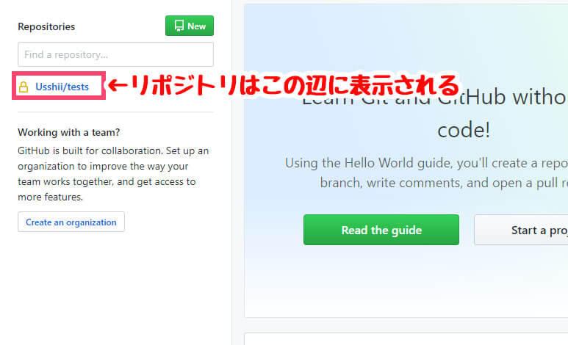
Task: Click the book icon on New button
Action: 179,26
